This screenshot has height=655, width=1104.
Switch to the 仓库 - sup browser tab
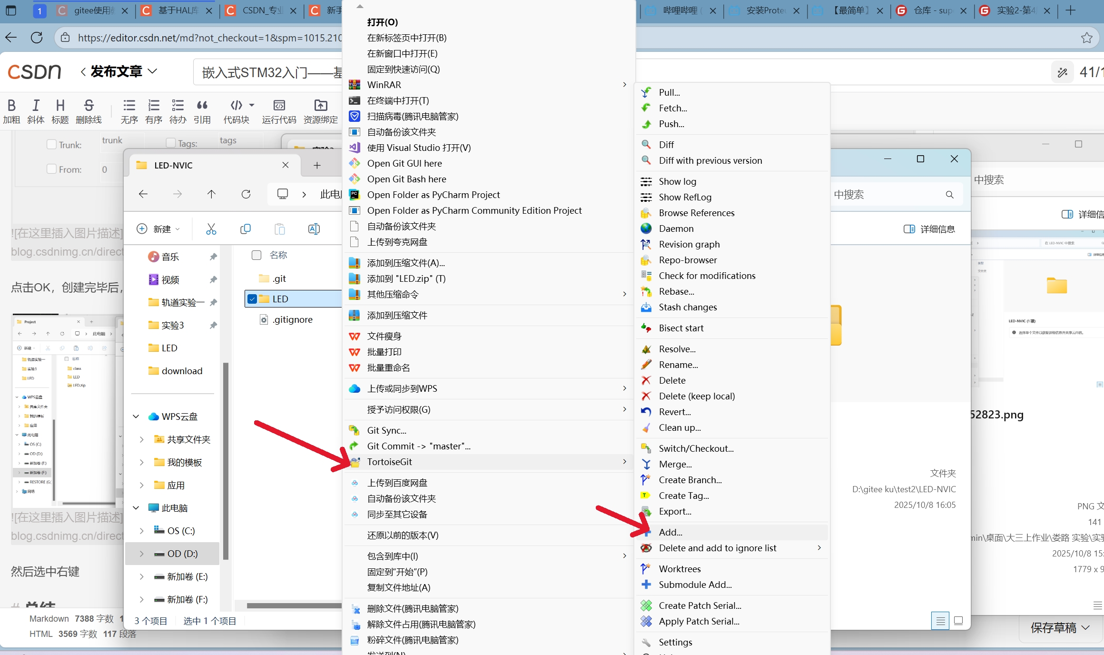pos(933,10)
